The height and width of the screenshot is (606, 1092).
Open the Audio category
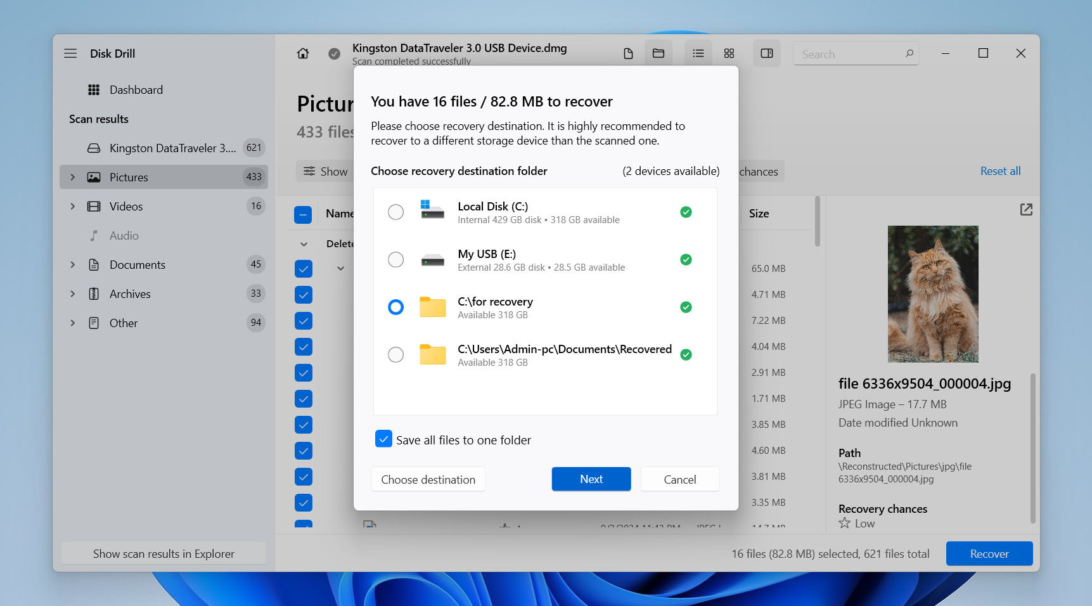(x=164, y=236)
